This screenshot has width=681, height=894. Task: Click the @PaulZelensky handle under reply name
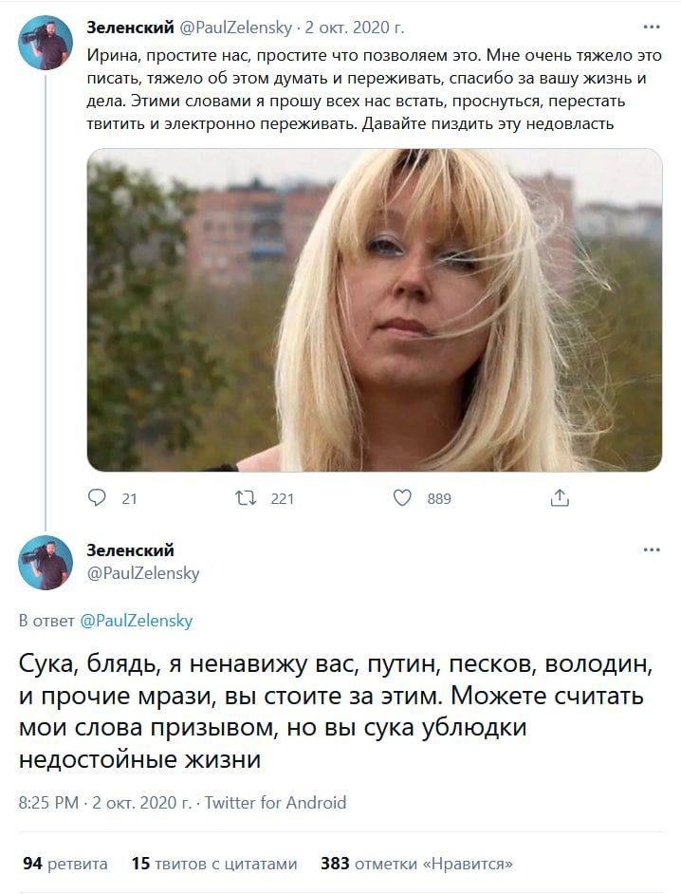click(143, 573)
